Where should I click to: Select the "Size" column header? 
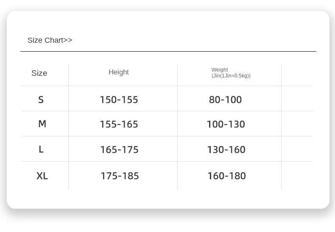click(x=39, y=73)
